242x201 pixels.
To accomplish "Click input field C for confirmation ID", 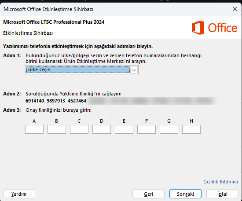I will pyautogui.click(x=79, y=129).
